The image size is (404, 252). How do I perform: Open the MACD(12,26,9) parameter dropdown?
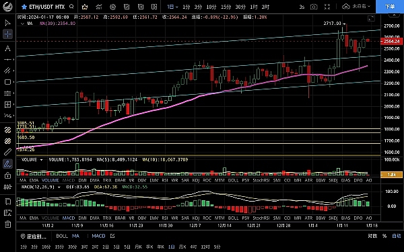pos(59,187)
